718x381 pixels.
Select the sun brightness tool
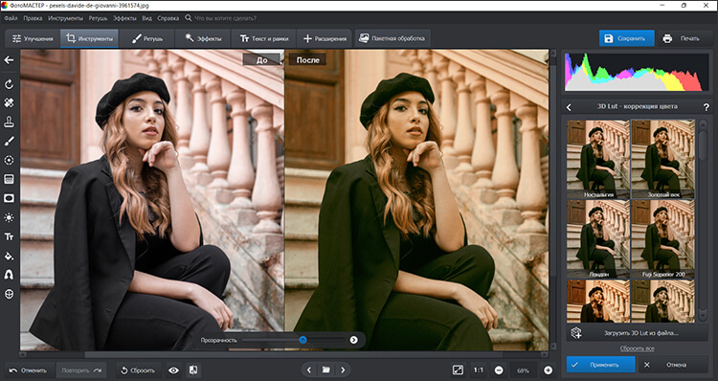pyautogui.click(x=9, y=217)
